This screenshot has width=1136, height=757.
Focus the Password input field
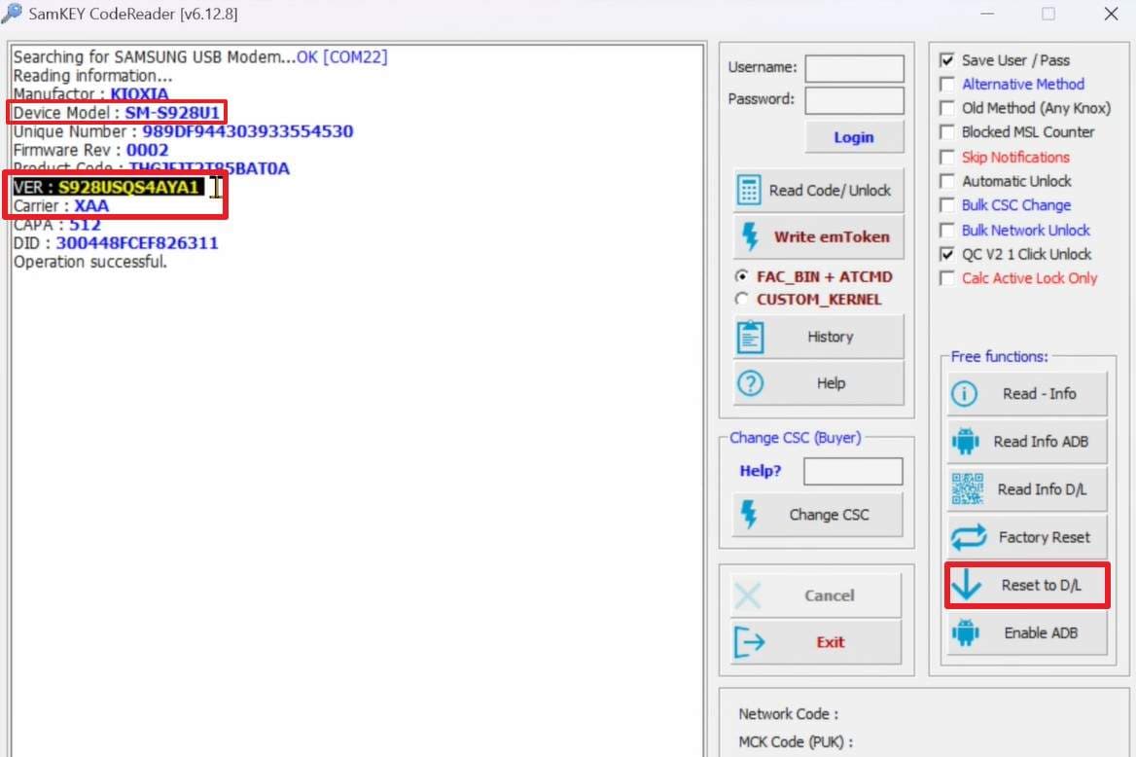[855, 100]
